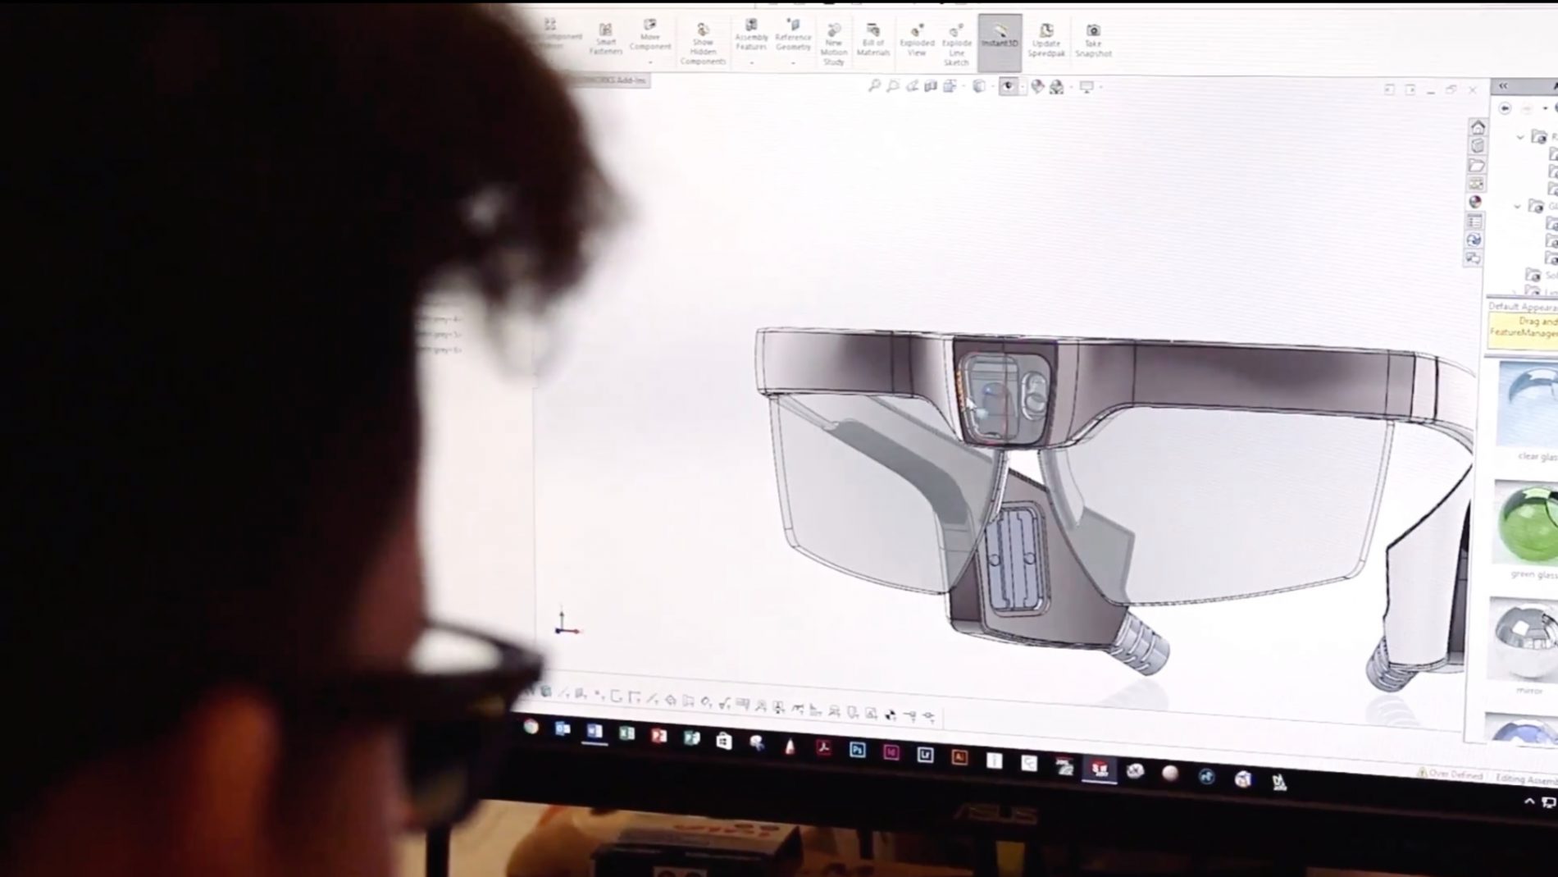Click the Apply Scene icon
This screenshot has height=877, width=1558.
click(x=1057, y=86)
